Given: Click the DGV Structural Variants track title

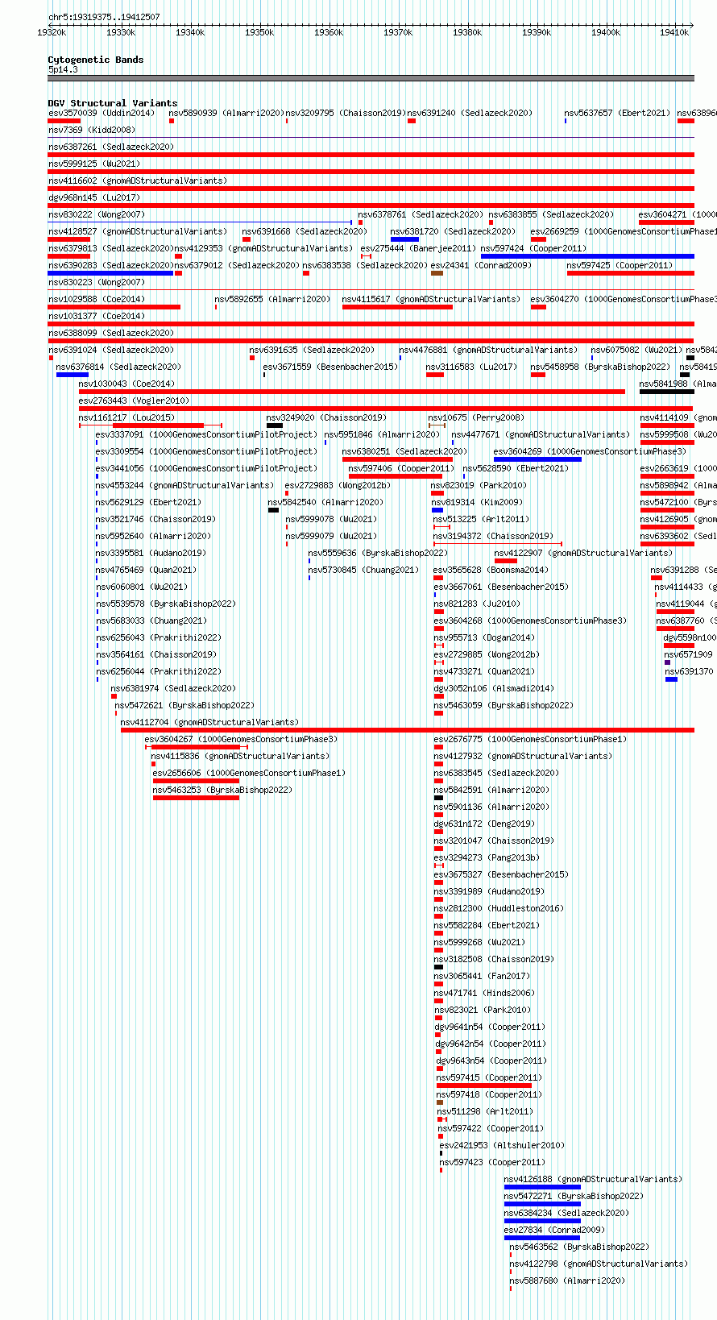Looking at the screenshot, I should [113, 103].
